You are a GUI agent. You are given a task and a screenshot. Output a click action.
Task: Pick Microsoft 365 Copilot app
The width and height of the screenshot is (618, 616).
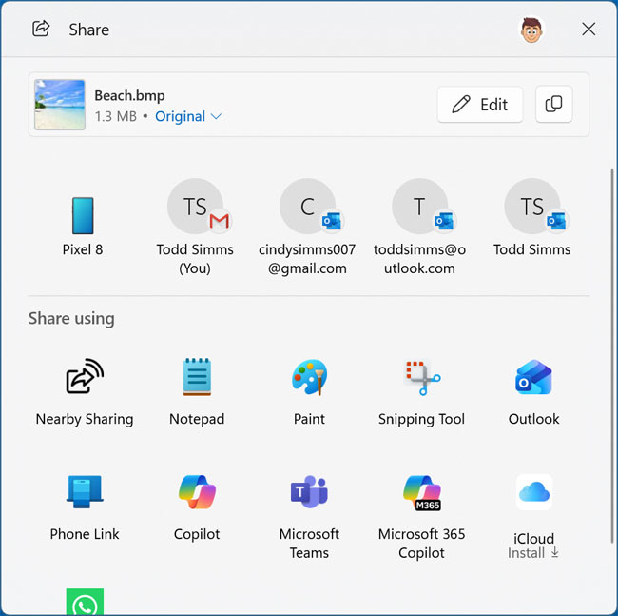point(421,493)
